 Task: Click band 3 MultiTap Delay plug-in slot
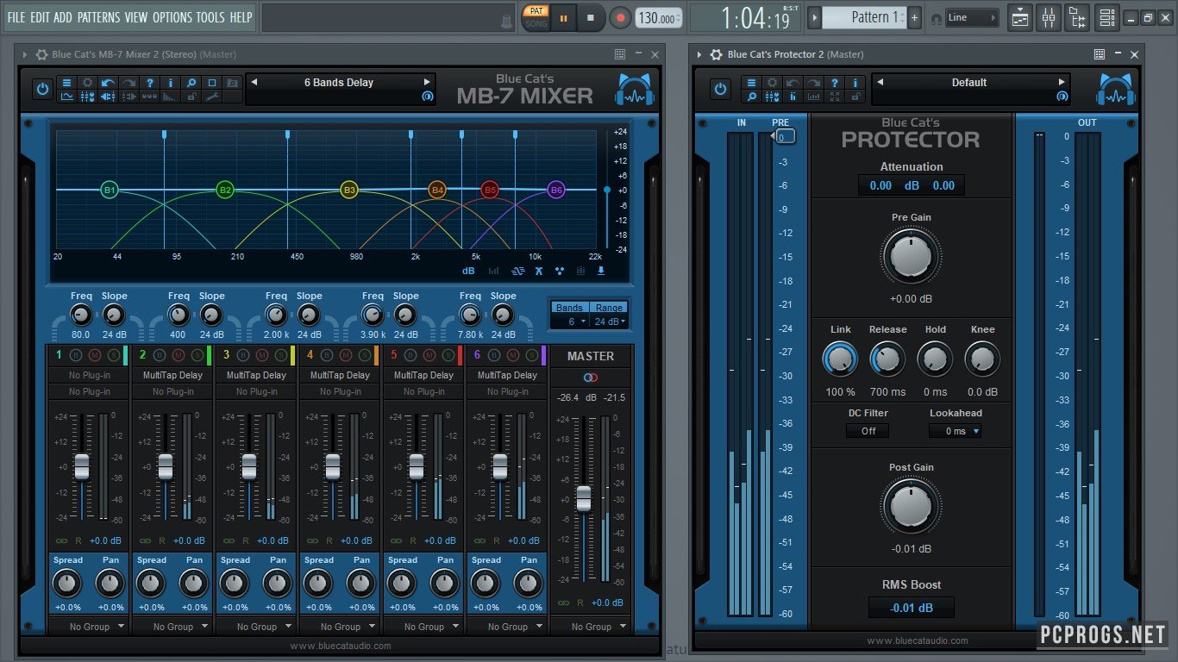[256, 375]
